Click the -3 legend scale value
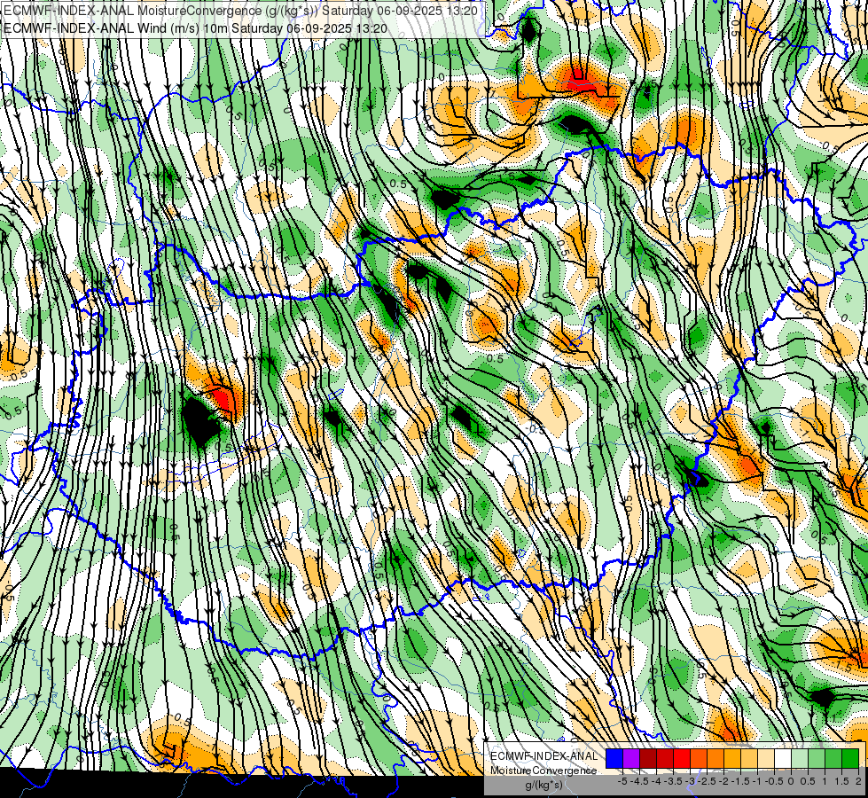Screen dimensions: 868x798 pos(690,781)
